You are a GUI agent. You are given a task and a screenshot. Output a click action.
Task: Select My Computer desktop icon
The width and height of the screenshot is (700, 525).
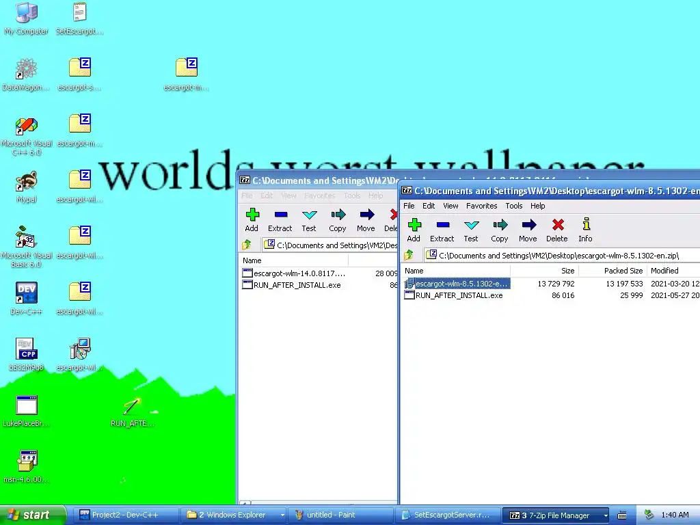(x=27, y=18)
